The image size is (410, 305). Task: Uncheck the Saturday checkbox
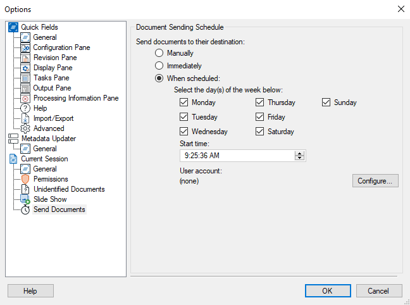click(259, 132)
